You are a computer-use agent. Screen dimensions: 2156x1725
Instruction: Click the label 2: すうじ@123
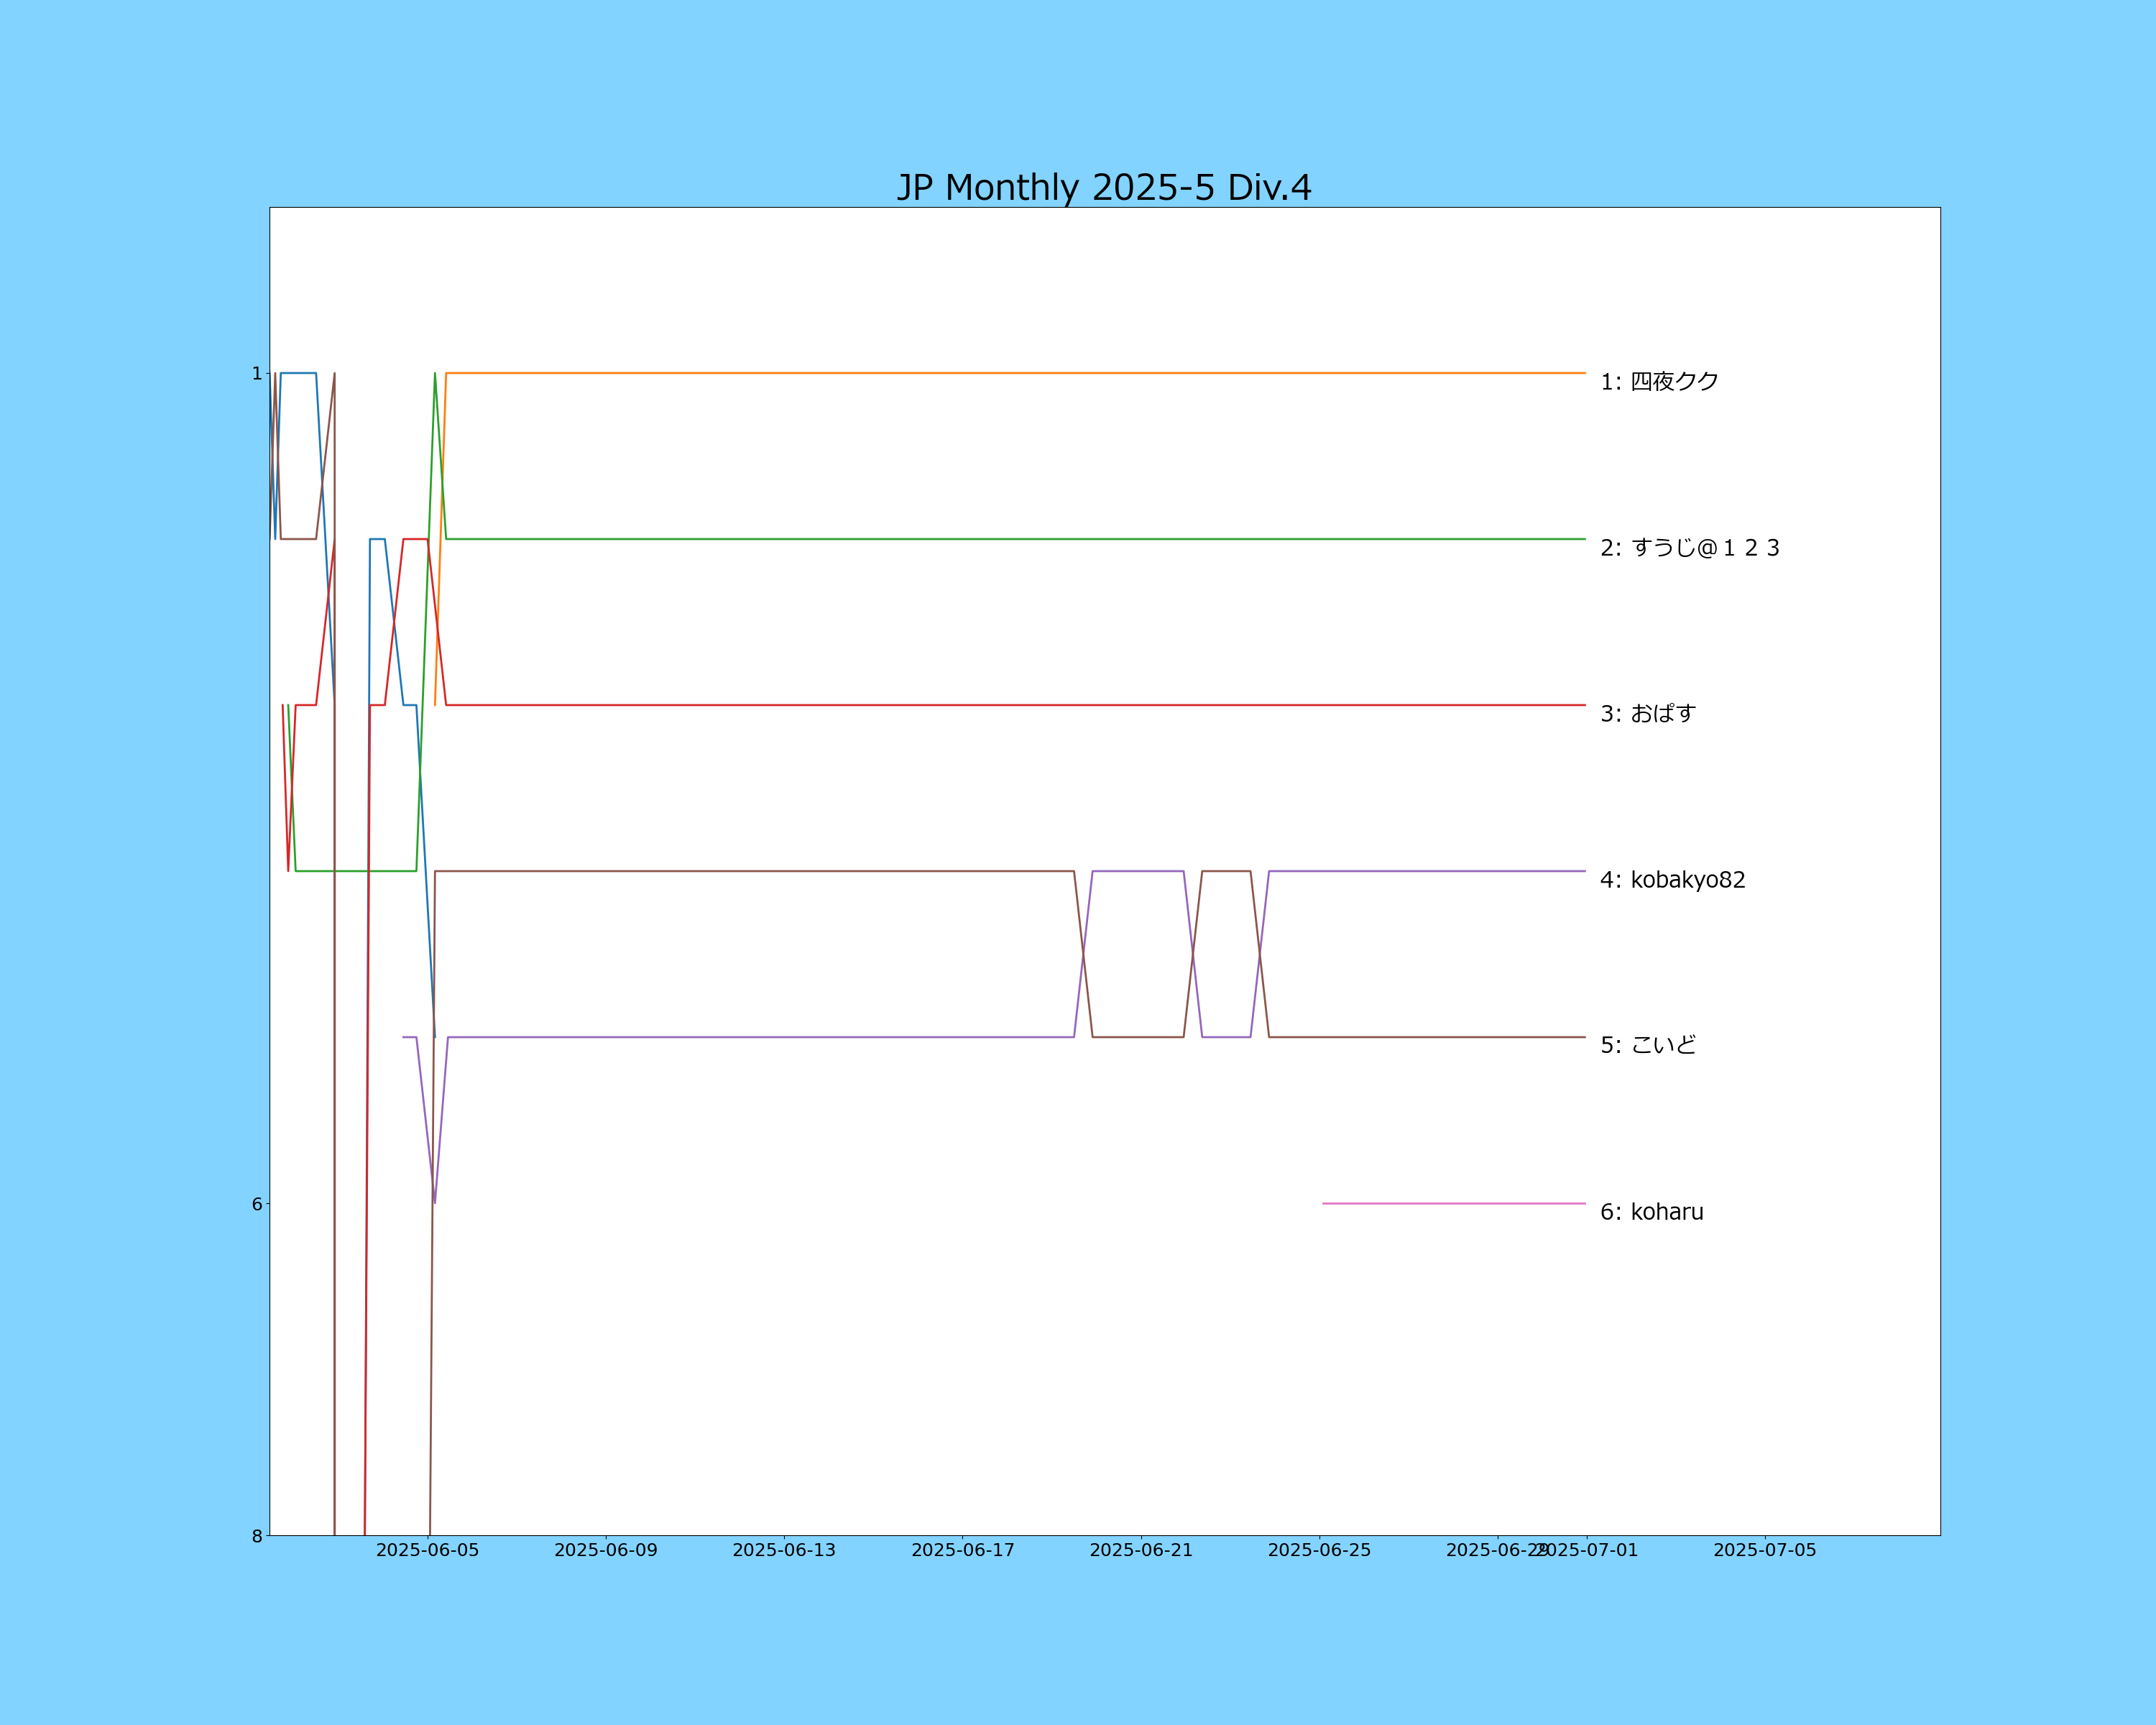[x=1689, y=548]
